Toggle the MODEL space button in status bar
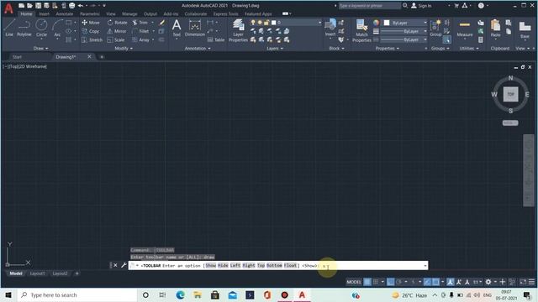The image size is (538, 302). pos(353,282)
